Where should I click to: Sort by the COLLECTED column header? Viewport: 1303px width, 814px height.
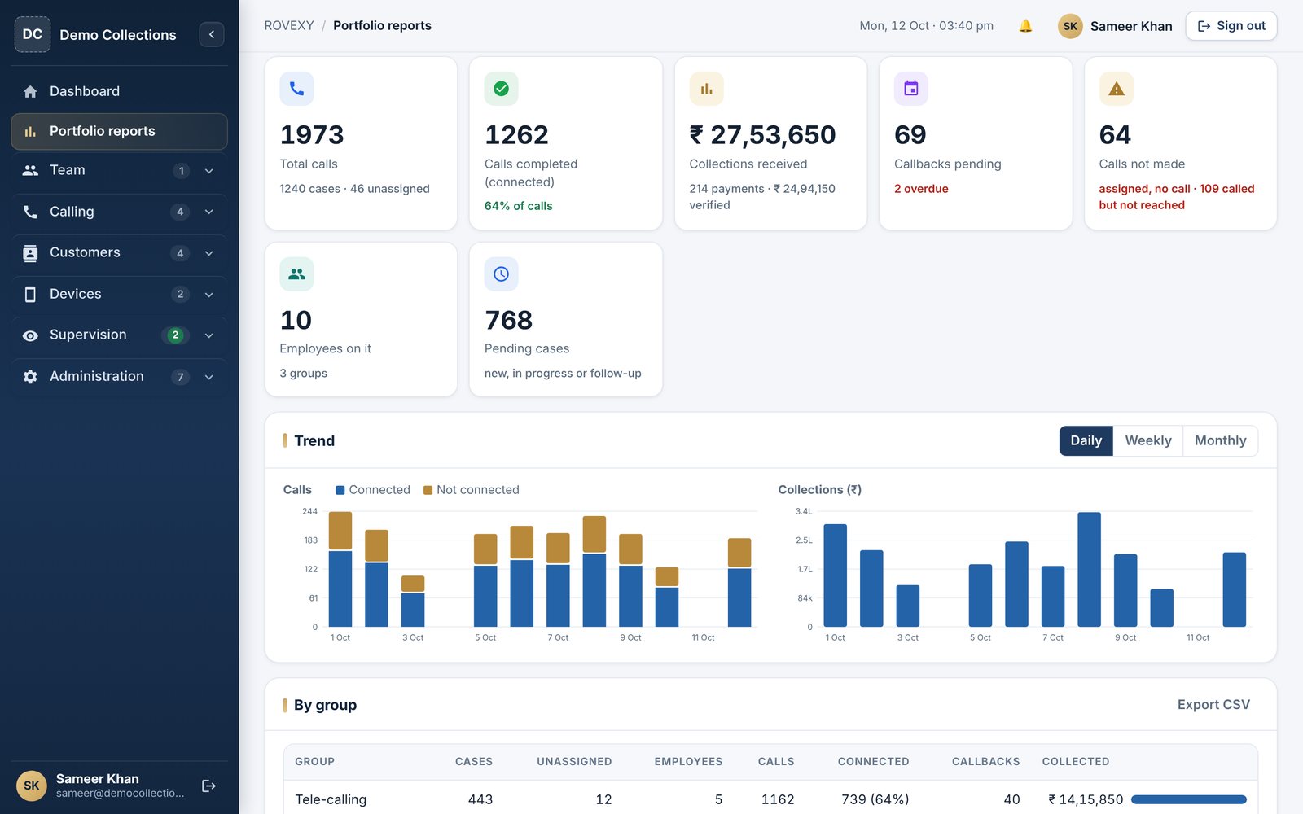1075,762
